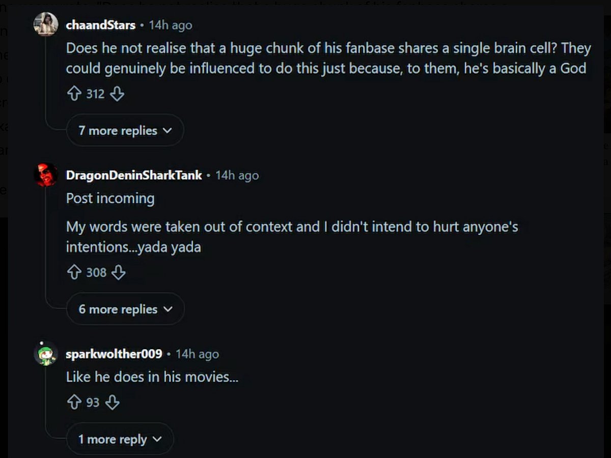Expand 1 more reply
The image size is (611, 458).
(x=120, y=439)
